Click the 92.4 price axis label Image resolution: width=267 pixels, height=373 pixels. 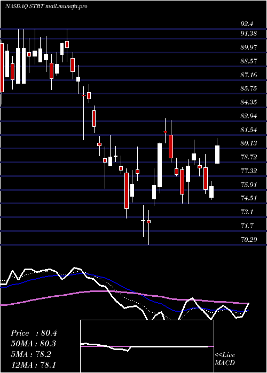point(247,24)
